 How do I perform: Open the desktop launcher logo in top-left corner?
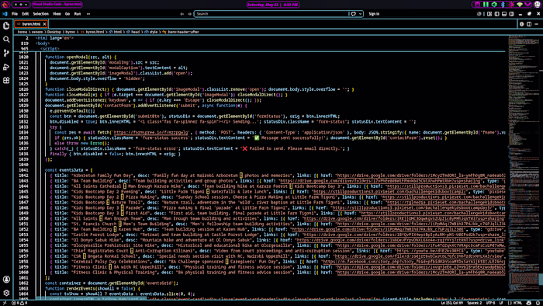click(x=5, y=5)
